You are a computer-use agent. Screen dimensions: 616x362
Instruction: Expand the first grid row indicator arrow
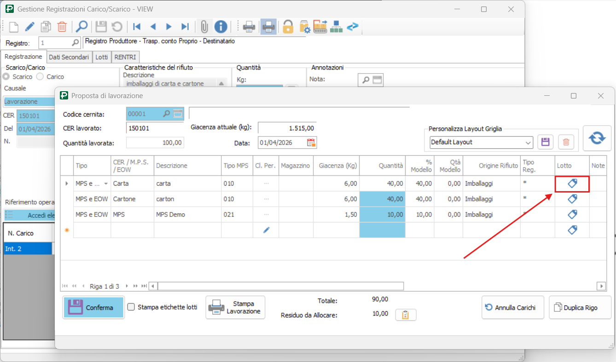[x=67, y=184]
